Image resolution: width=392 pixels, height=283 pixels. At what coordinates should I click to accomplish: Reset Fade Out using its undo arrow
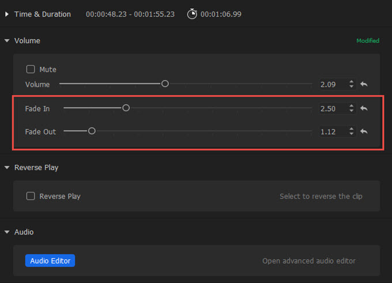click(x=364, y=131)
